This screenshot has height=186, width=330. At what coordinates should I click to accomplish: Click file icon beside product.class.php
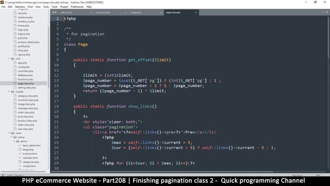coord(15,120)
